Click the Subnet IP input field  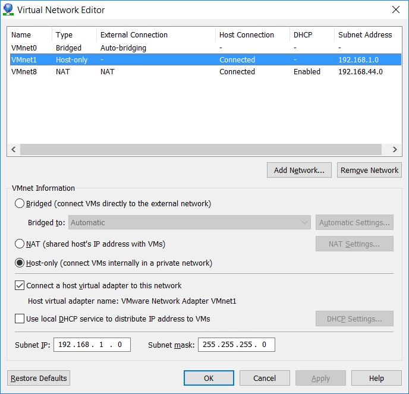pyautogui.click(x=92, y=345)
